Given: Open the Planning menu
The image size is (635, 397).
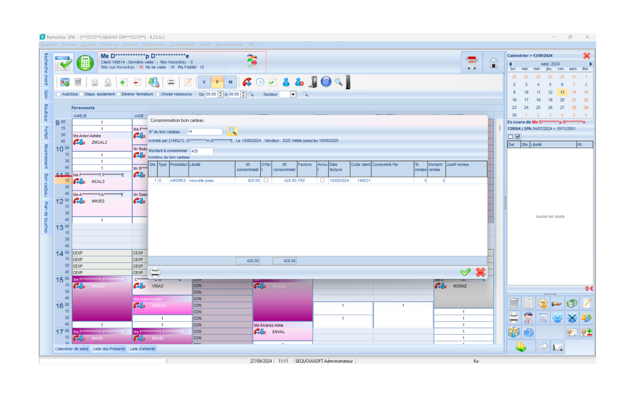Looking at the screenshot, I should tap(109, 45).
